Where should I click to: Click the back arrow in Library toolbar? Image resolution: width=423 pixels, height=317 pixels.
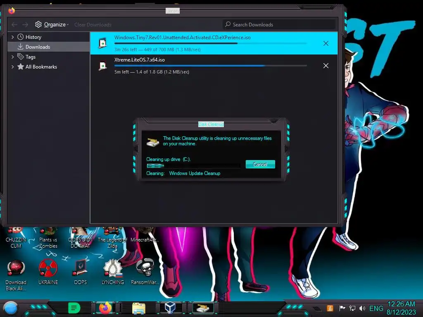[x=14, y=25]
